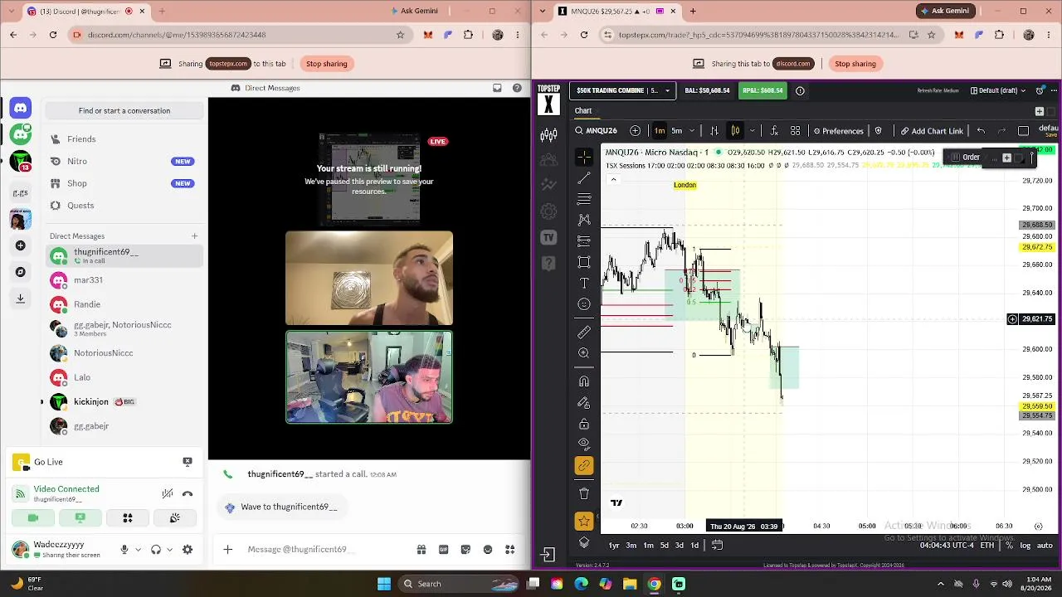Open the $50K Trading Combine account dropdown
Image resolution: width=1062 pixels, height=597 pixels.
623,90
